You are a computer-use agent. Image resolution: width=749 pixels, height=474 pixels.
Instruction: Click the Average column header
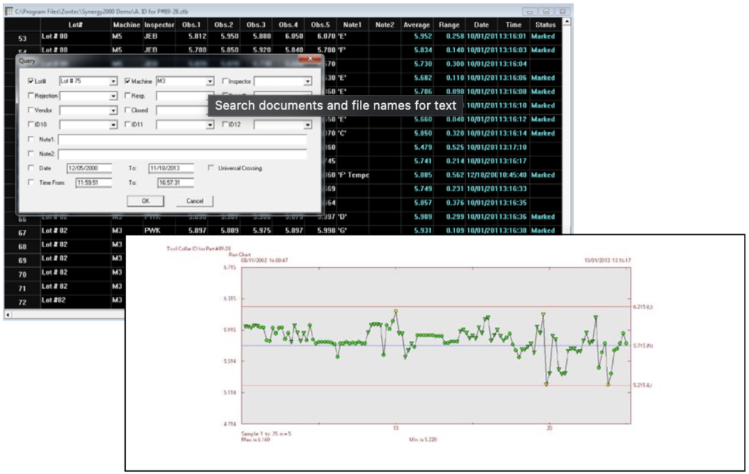[x=416, y=25]
